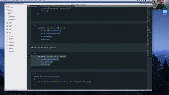This screenshot has height=95, width=169.
Task: Click the minimap on the editor's right edge
Action: coord(149,32)
